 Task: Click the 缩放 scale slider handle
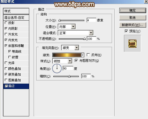tap(69, 76)
